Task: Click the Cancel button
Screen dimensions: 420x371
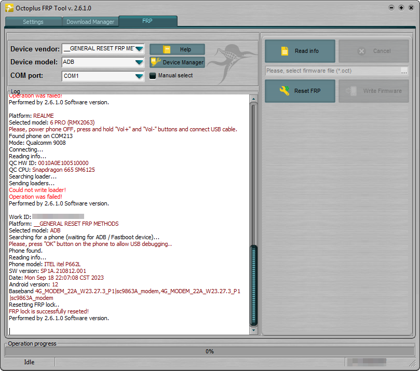Action: click(374, 51)
